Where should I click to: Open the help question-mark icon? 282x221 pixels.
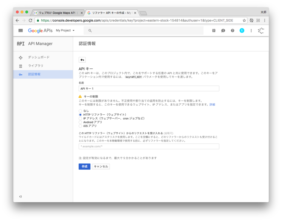pyautogui.click(x=232, y=30)
